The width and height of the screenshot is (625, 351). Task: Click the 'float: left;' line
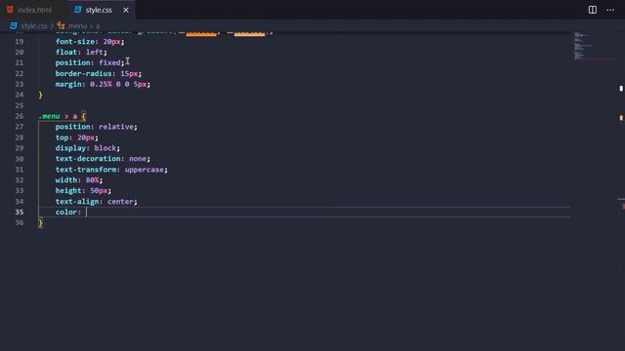pos(81,52)
